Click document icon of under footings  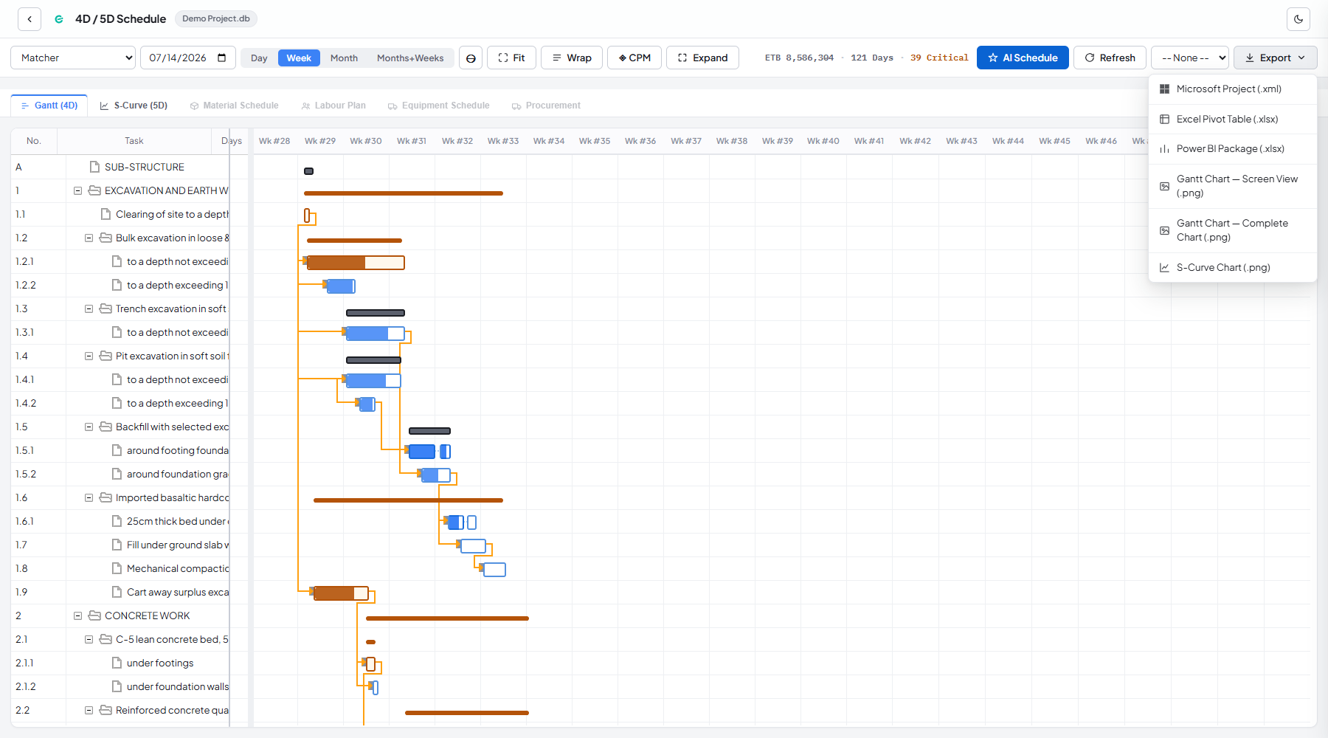(x=117, y=663)
